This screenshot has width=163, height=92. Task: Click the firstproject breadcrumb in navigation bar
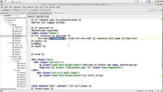click(x=16, y=10)
